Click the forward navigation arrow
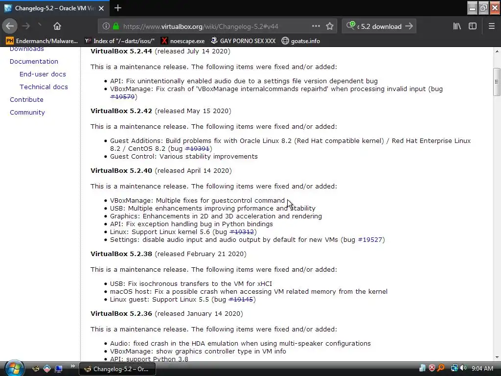This screenshot has height=376, width=501. [26, 26]
